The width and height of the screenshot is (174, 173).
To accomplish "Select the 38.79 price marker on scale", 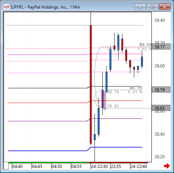I will (x=161, y=90).
